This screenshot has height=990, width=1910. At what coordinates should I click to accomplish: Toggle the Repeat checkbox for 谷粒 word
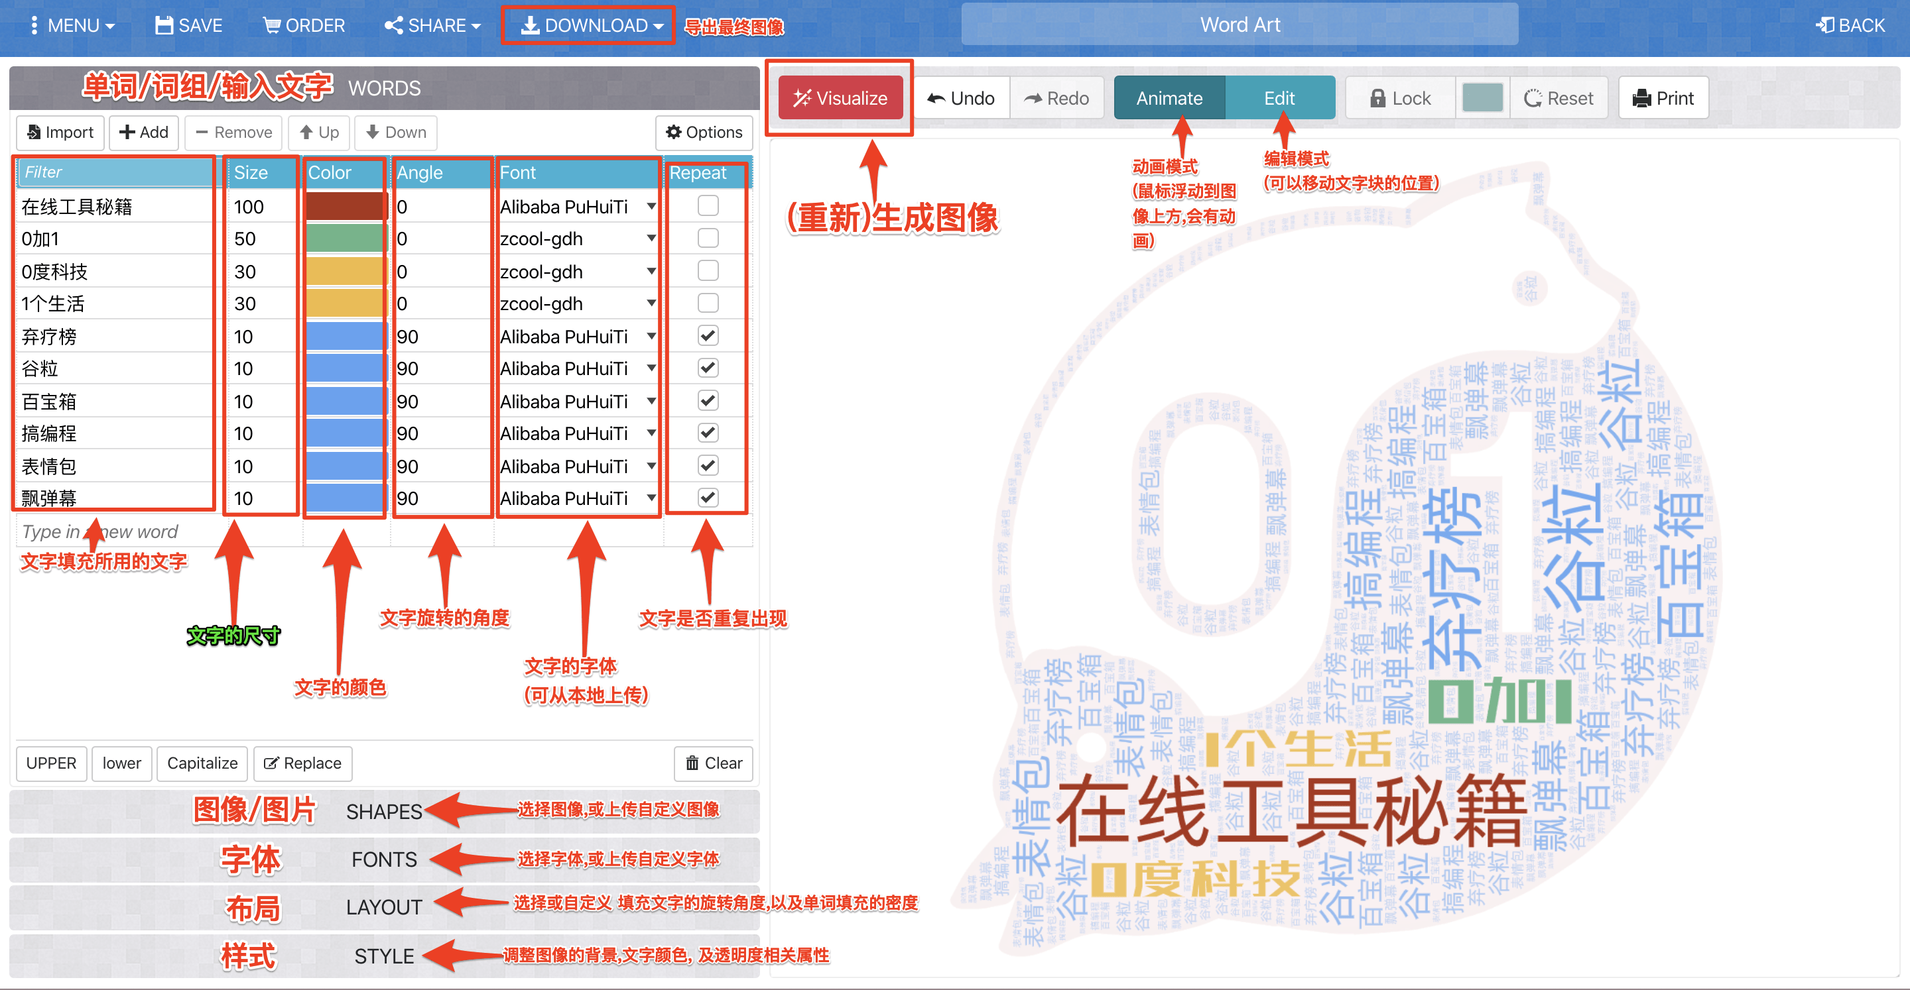pyautogui.click(x=708, y=368)
